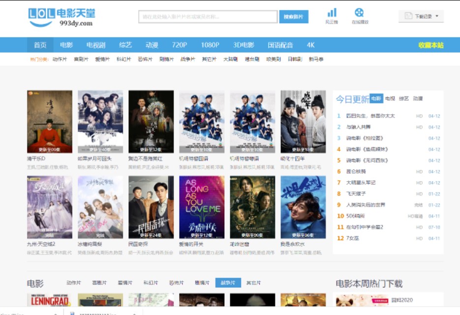The height and width of the screenshot is (315, 460).
Task: Focus the movie search input field
Action: [208, 17]
